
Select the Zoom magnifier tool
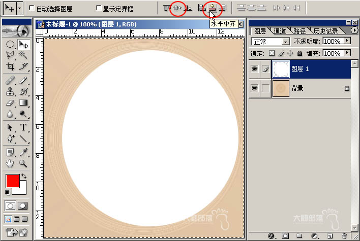23,163
